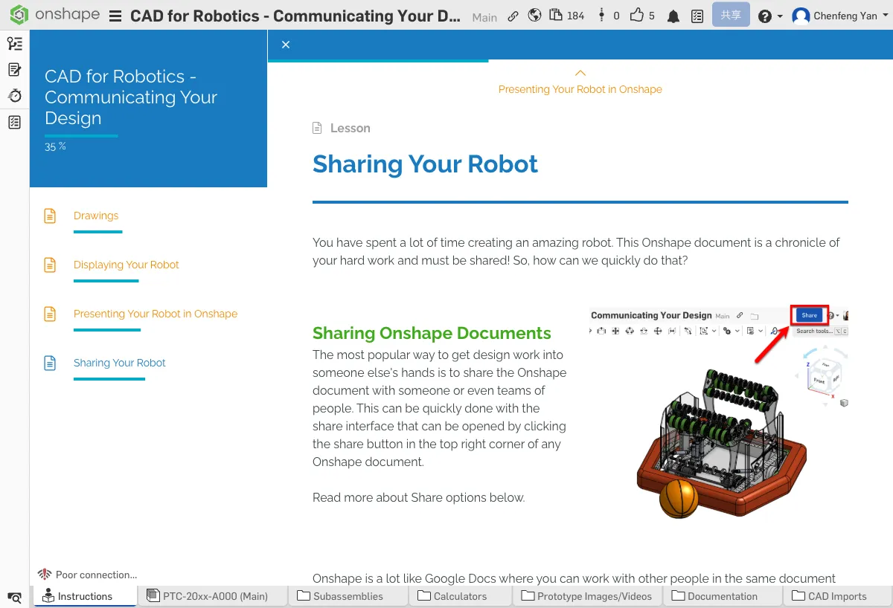Open the versions and history sidebar icon
This screenshot has height=608, width=893.
pyautogui.click(x=15, y=96)
